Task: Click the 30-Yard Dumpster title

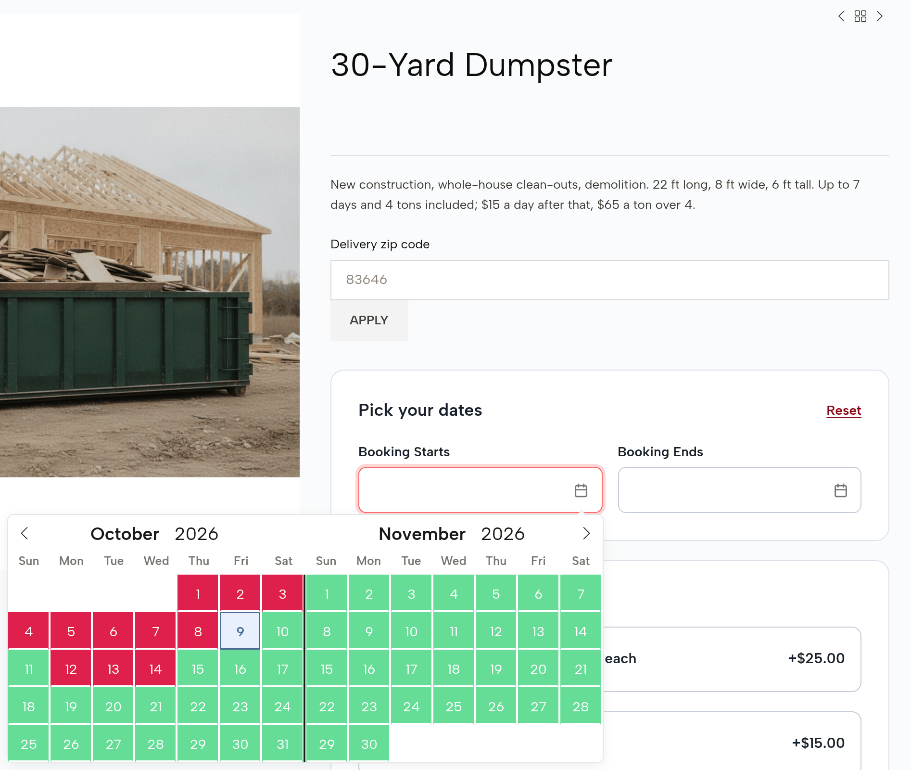Action: [x=471, y=65]
